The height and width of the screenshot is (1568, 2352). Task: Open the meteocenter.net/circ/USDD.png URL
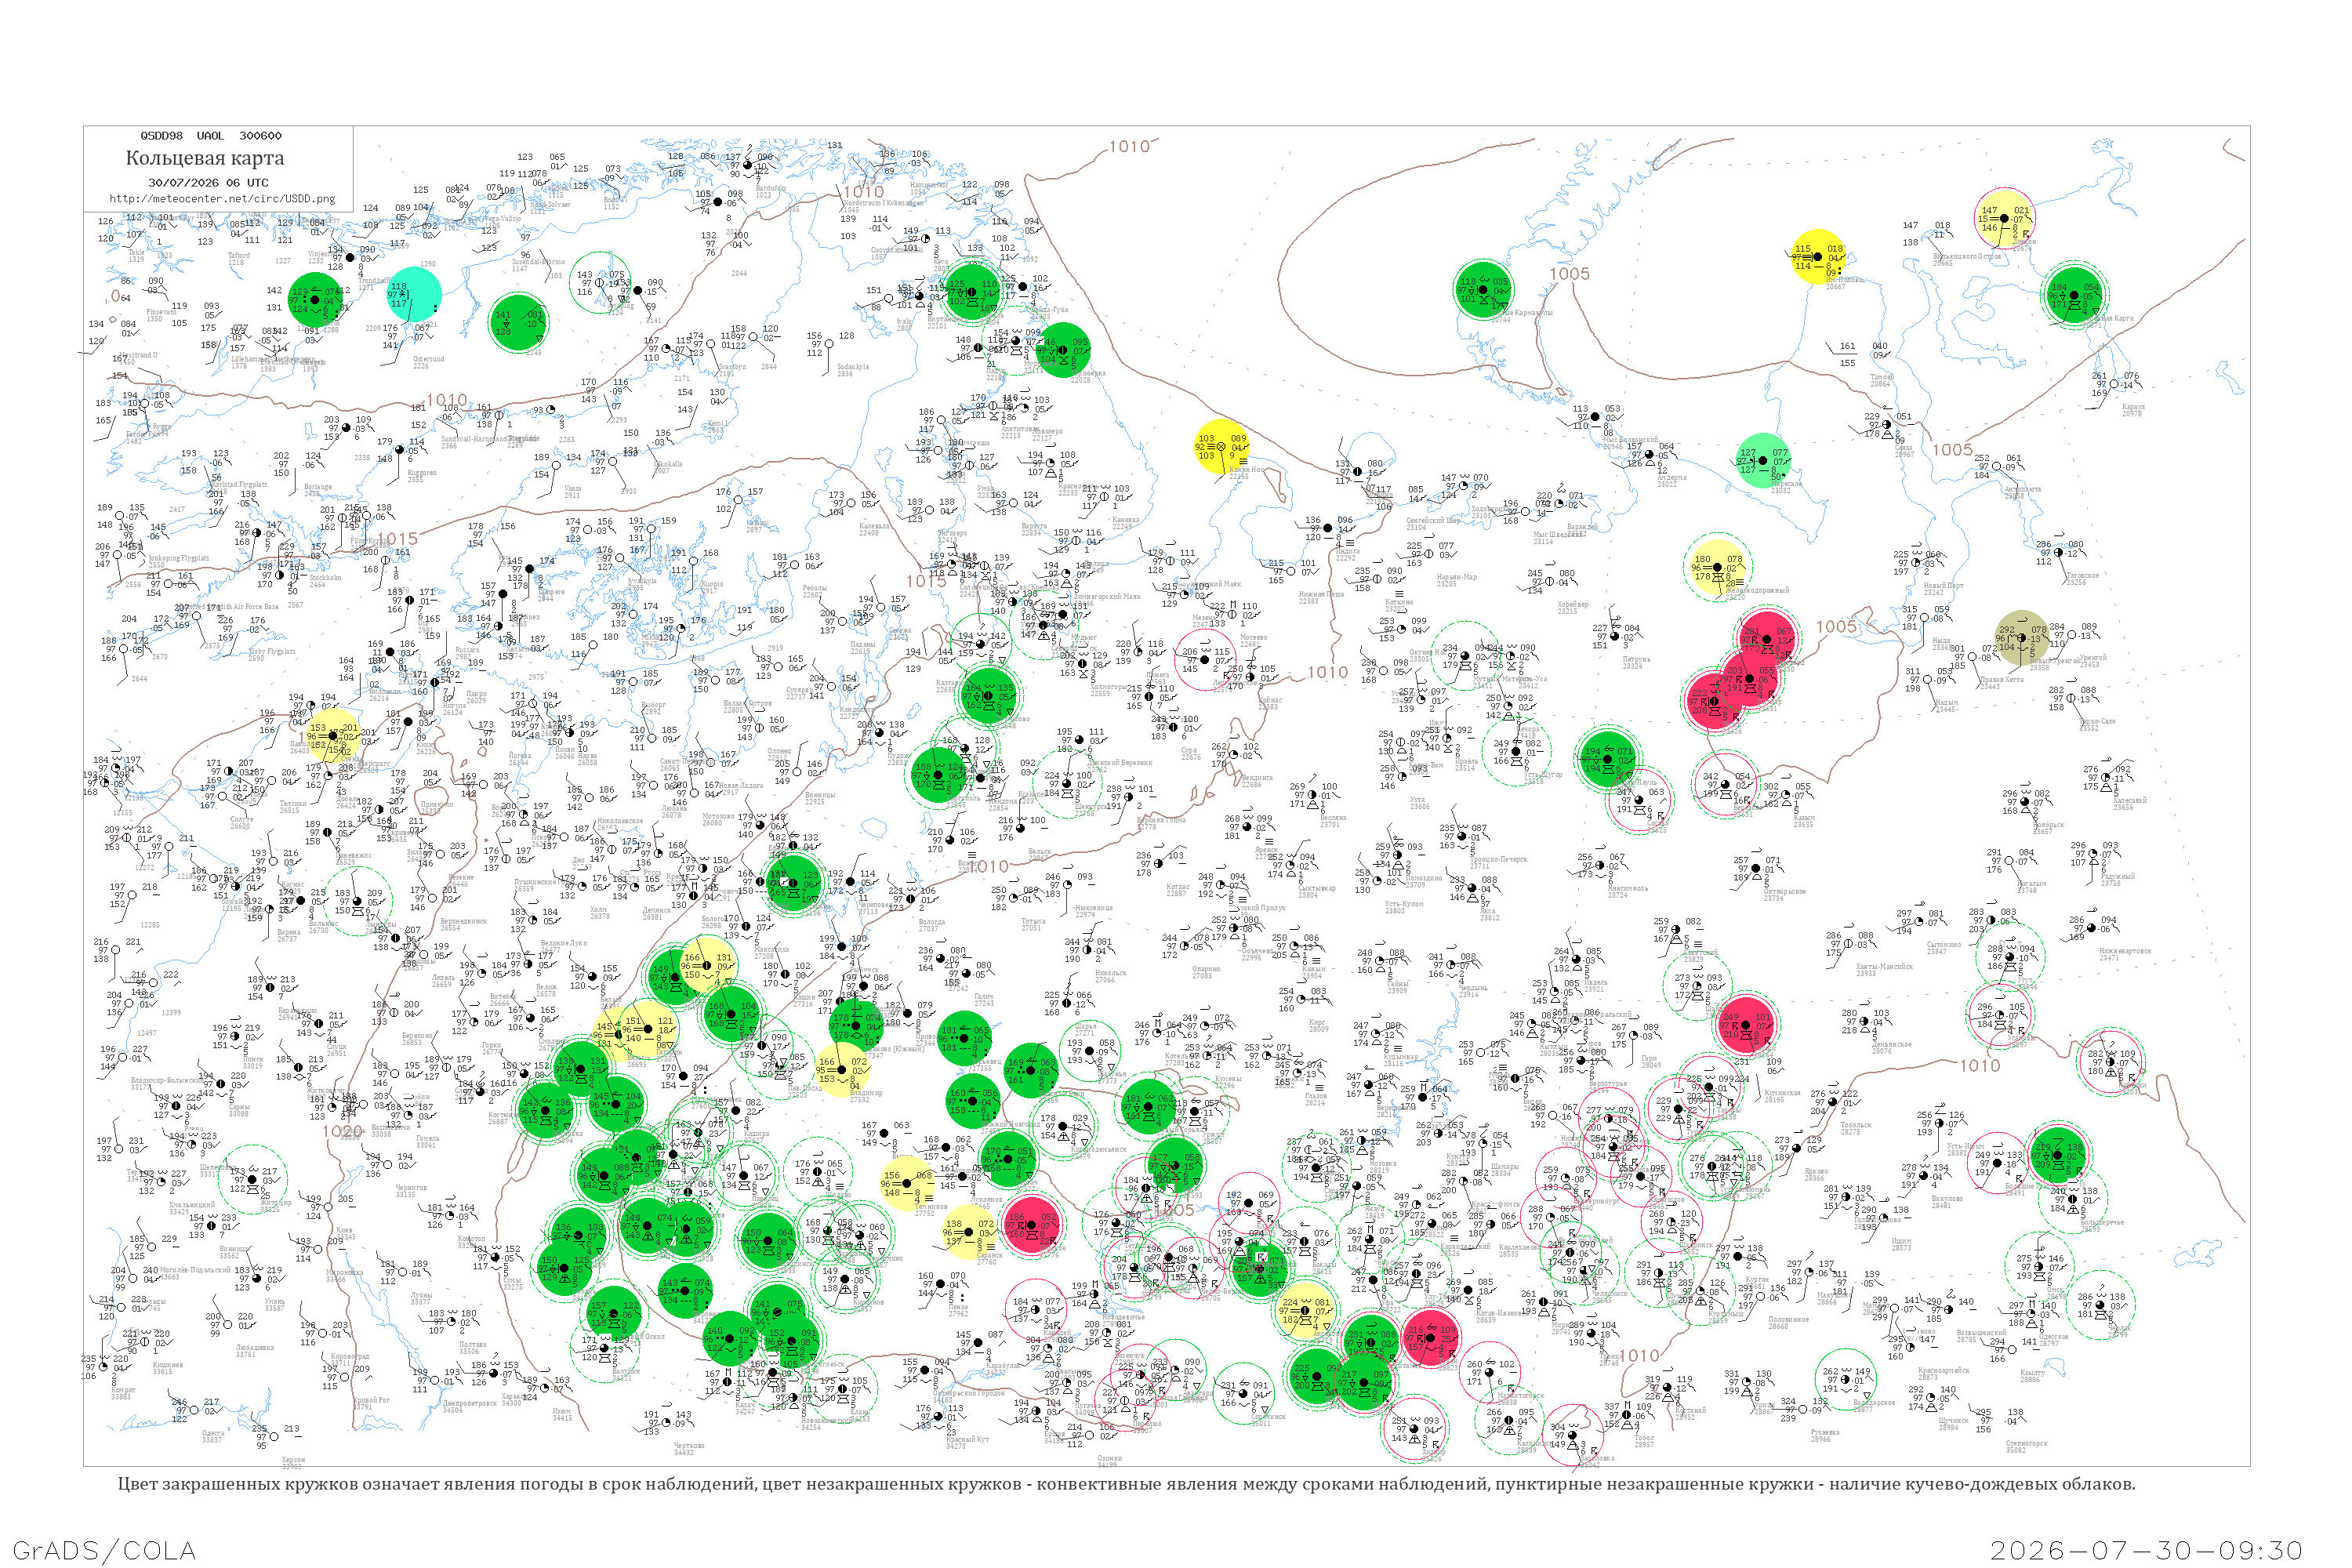222,199
